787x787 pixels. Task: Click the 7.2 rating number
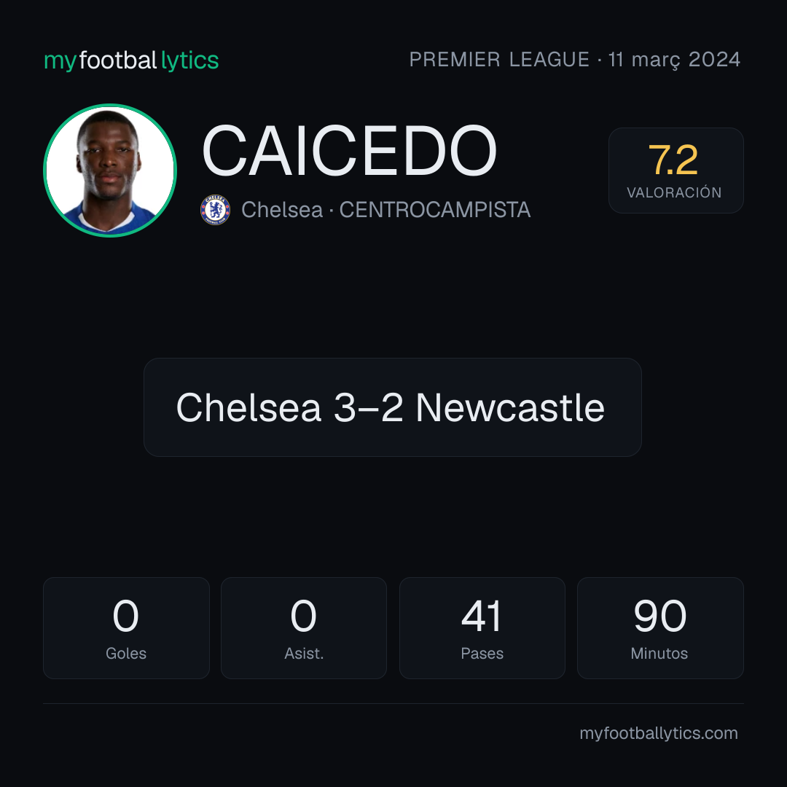tap(673, 160)
